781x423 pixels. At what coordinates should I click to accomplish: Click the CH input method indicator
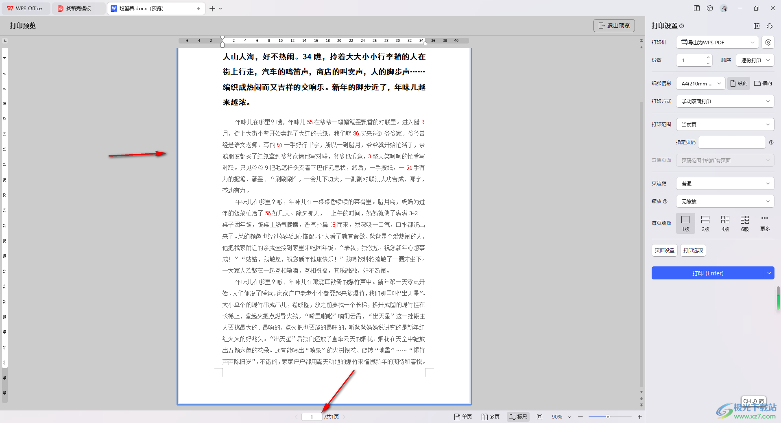click(x=753, y=401)
